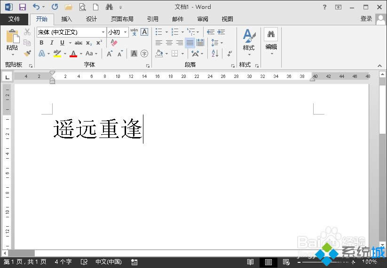Viewport: 387px width, 268px height.
Task: Toggle Justify paragraph alignment
Action: tap(190, 43)
